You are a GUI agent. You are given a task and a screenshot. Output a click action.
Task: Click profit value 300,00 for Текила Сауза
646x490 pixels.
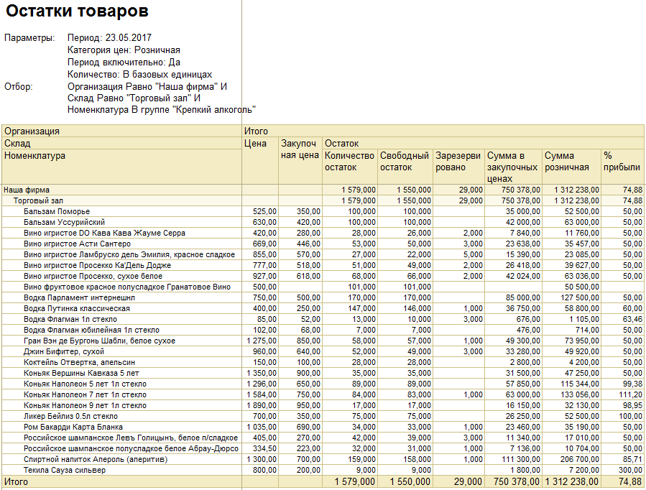[630, 470]
